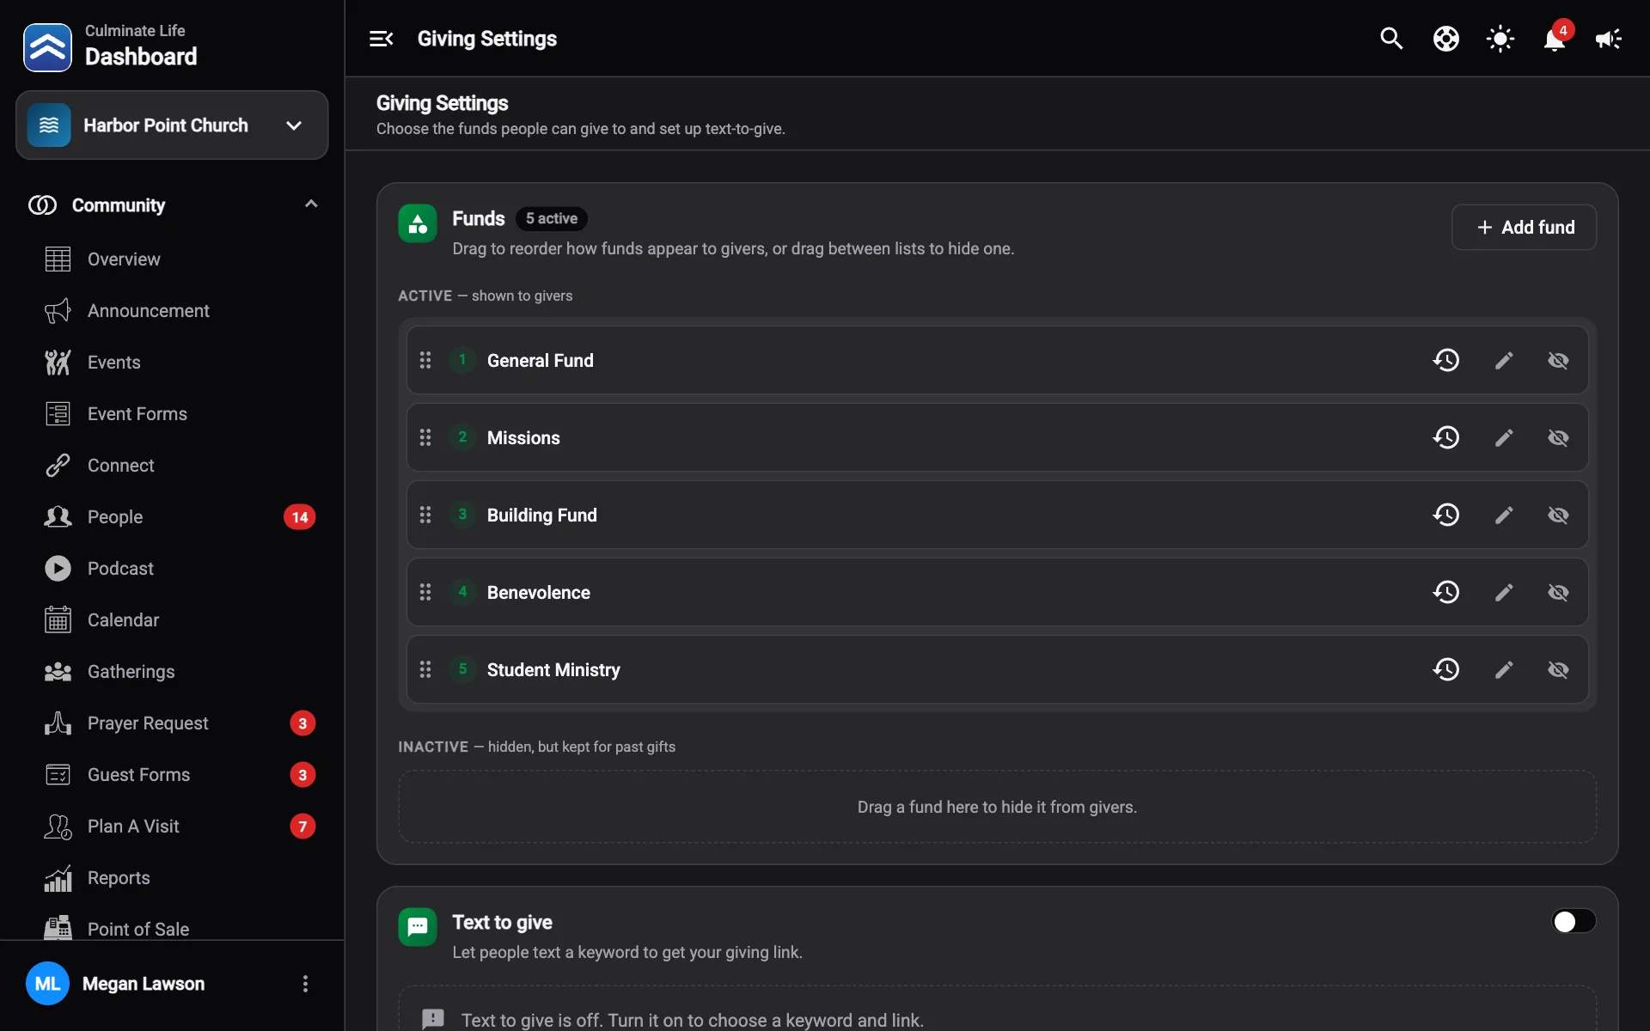Click the Missions drag handle

(425, 437)
